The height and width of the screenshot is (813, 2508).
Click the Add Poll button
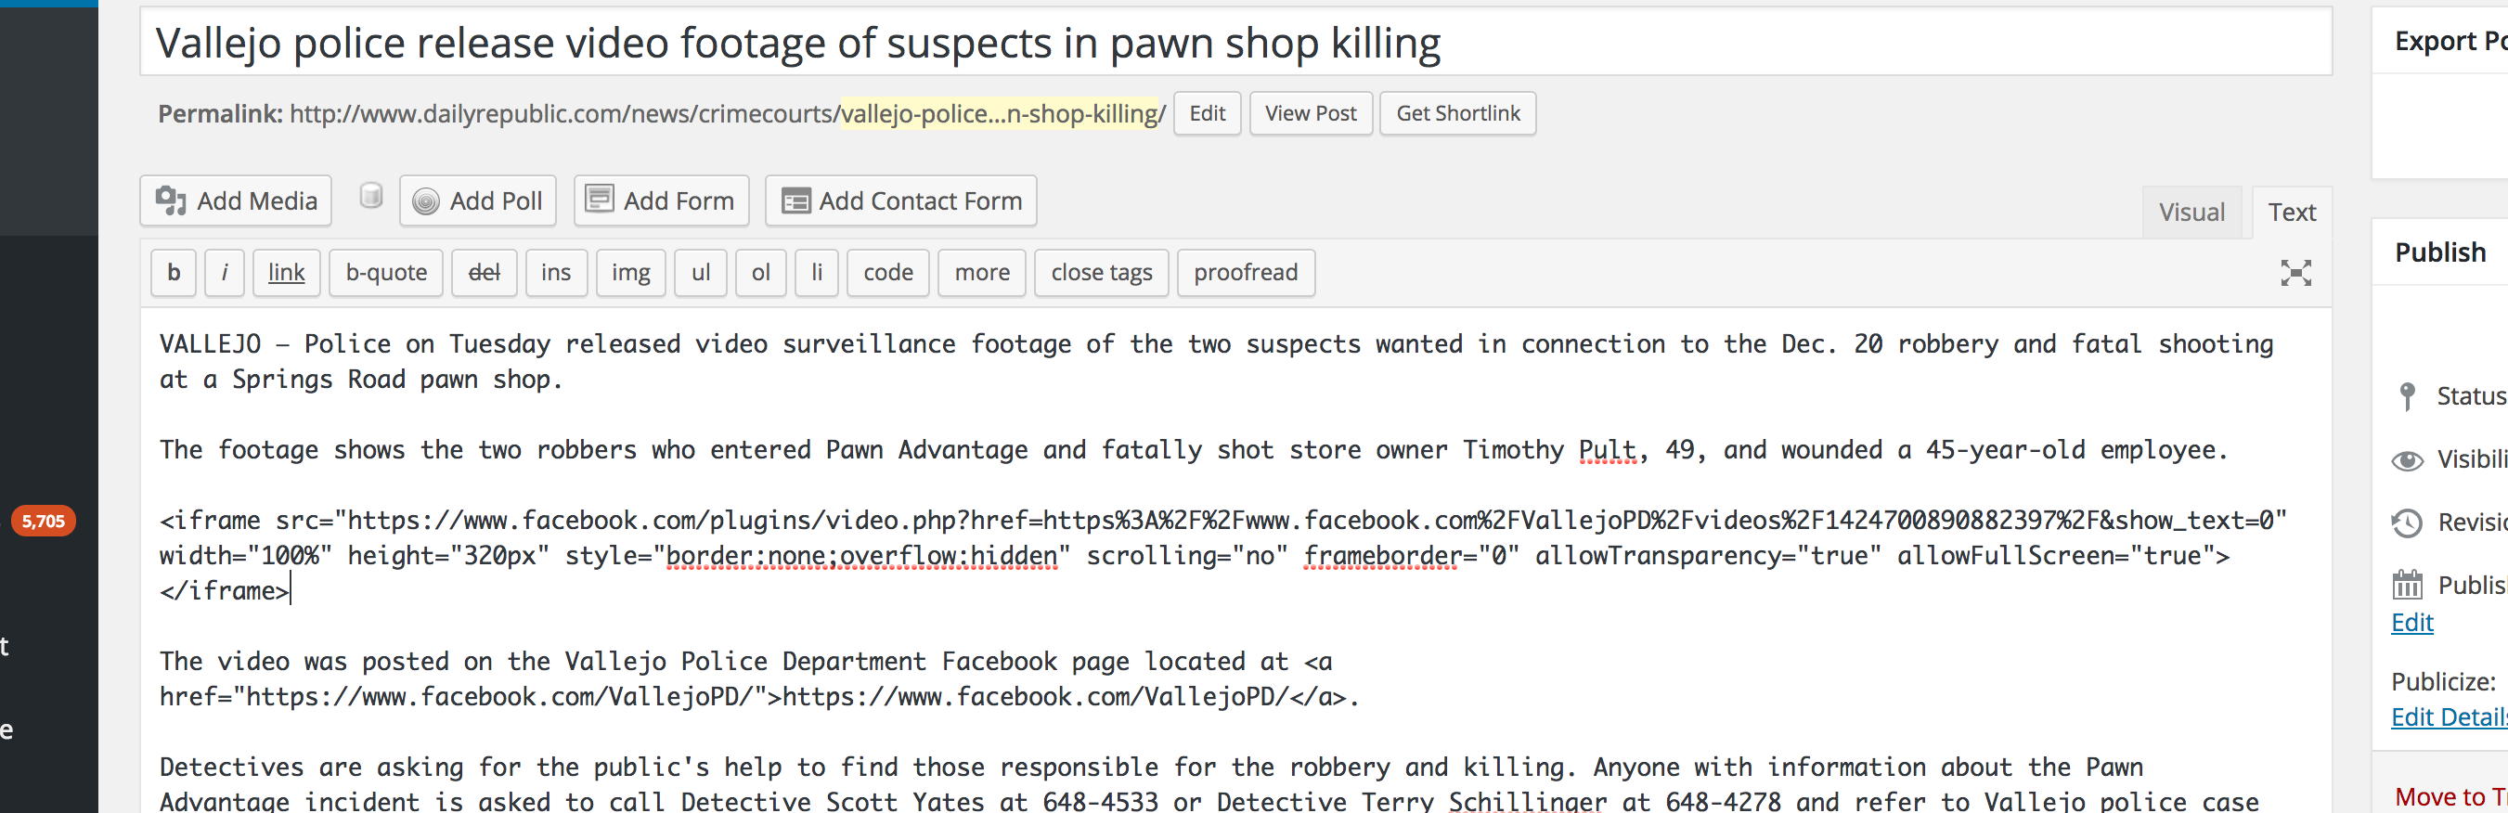[x=477, y=200]
